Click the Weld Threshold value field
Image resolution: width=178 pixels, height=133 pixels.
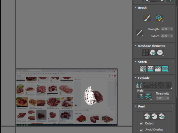(x=161, y=98)
